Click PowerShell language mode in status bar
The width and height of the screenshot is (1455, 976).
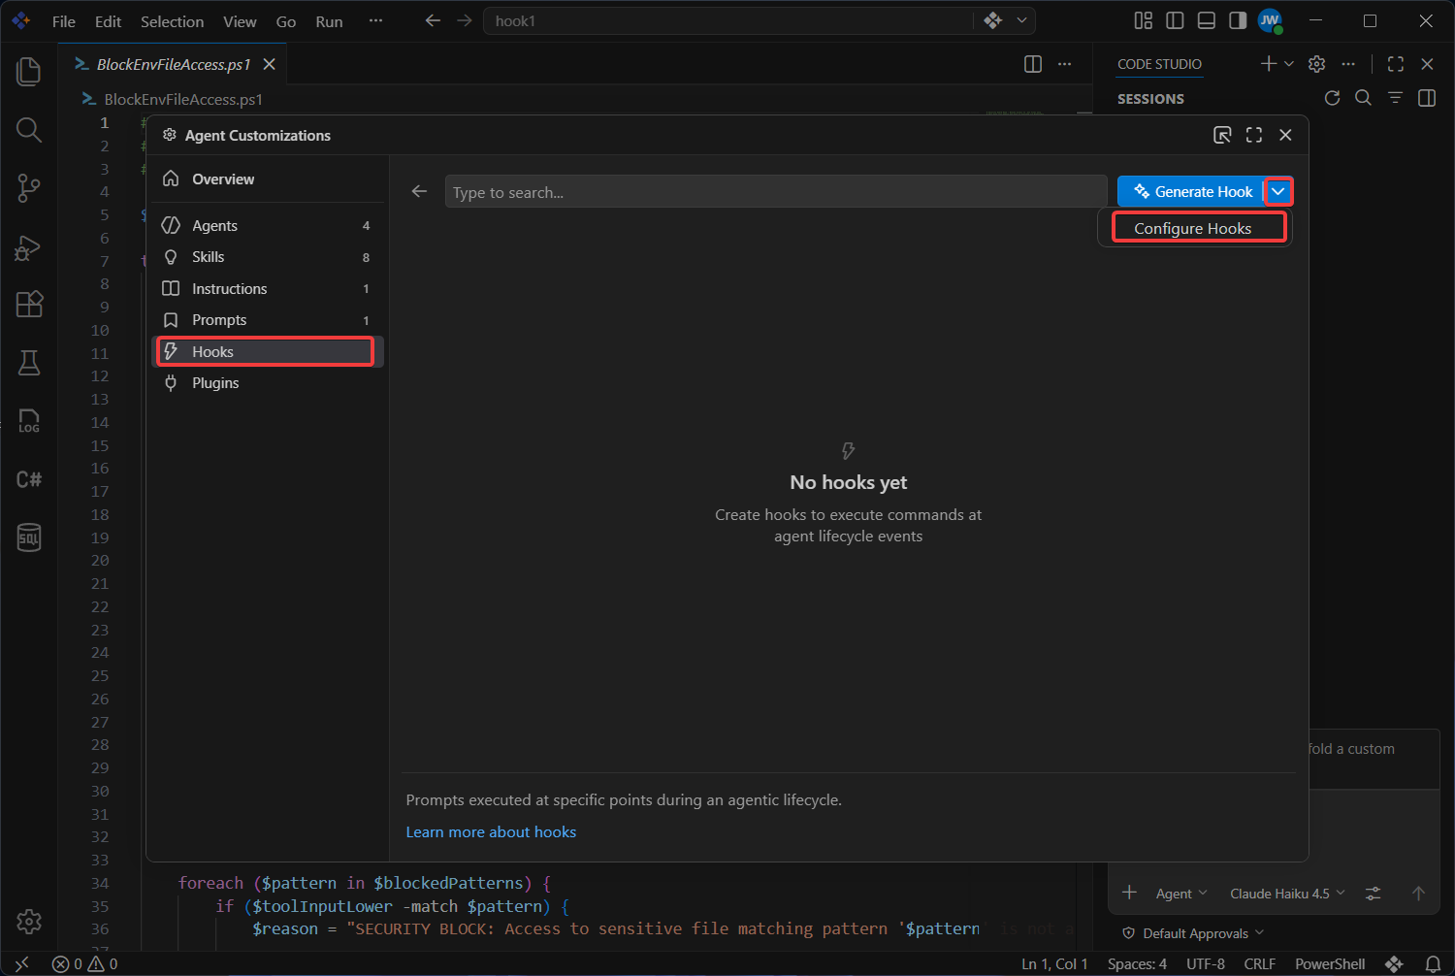coord(1330,964)
